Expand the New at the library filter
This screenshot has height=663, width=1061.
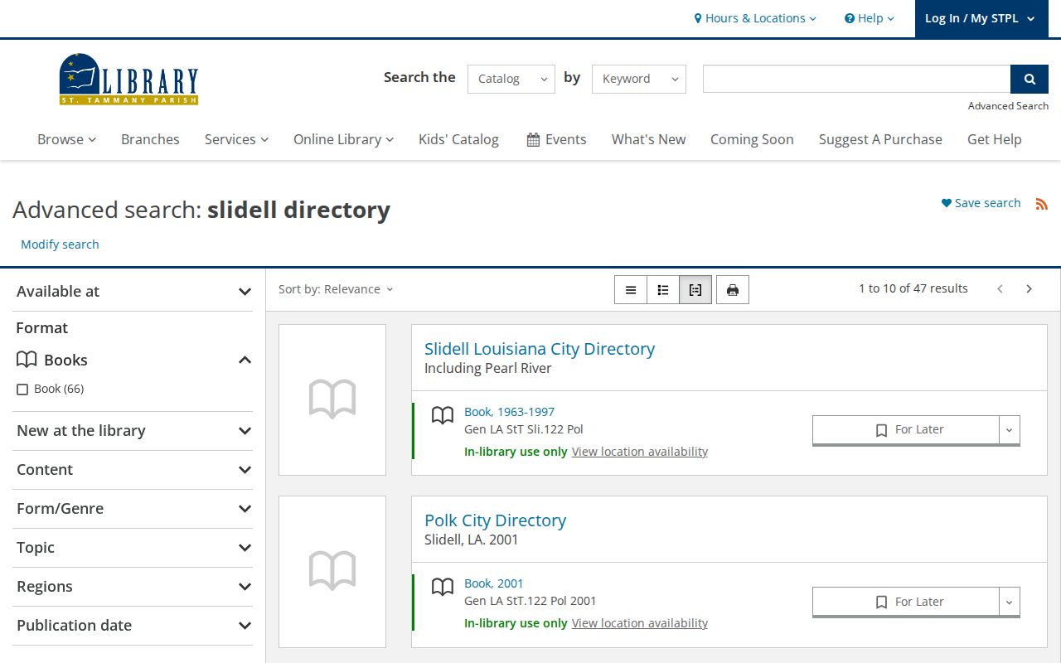(133, 431)
